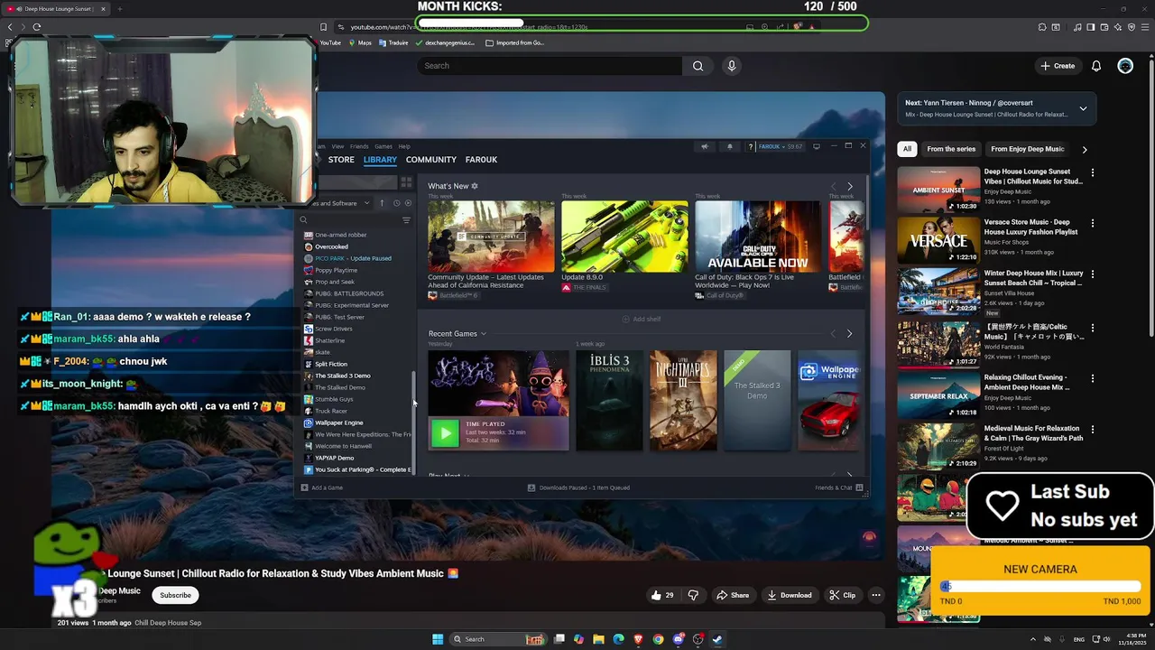The image size is (1155, 650).
Task: Open What's New settings gear
Action: [475, 186]
